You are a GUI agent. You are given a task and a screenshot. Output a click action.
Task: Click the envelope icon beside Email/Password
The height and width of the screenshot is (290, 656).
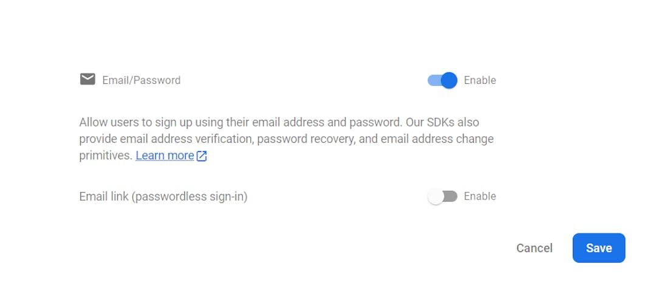(x=87, y=80)
